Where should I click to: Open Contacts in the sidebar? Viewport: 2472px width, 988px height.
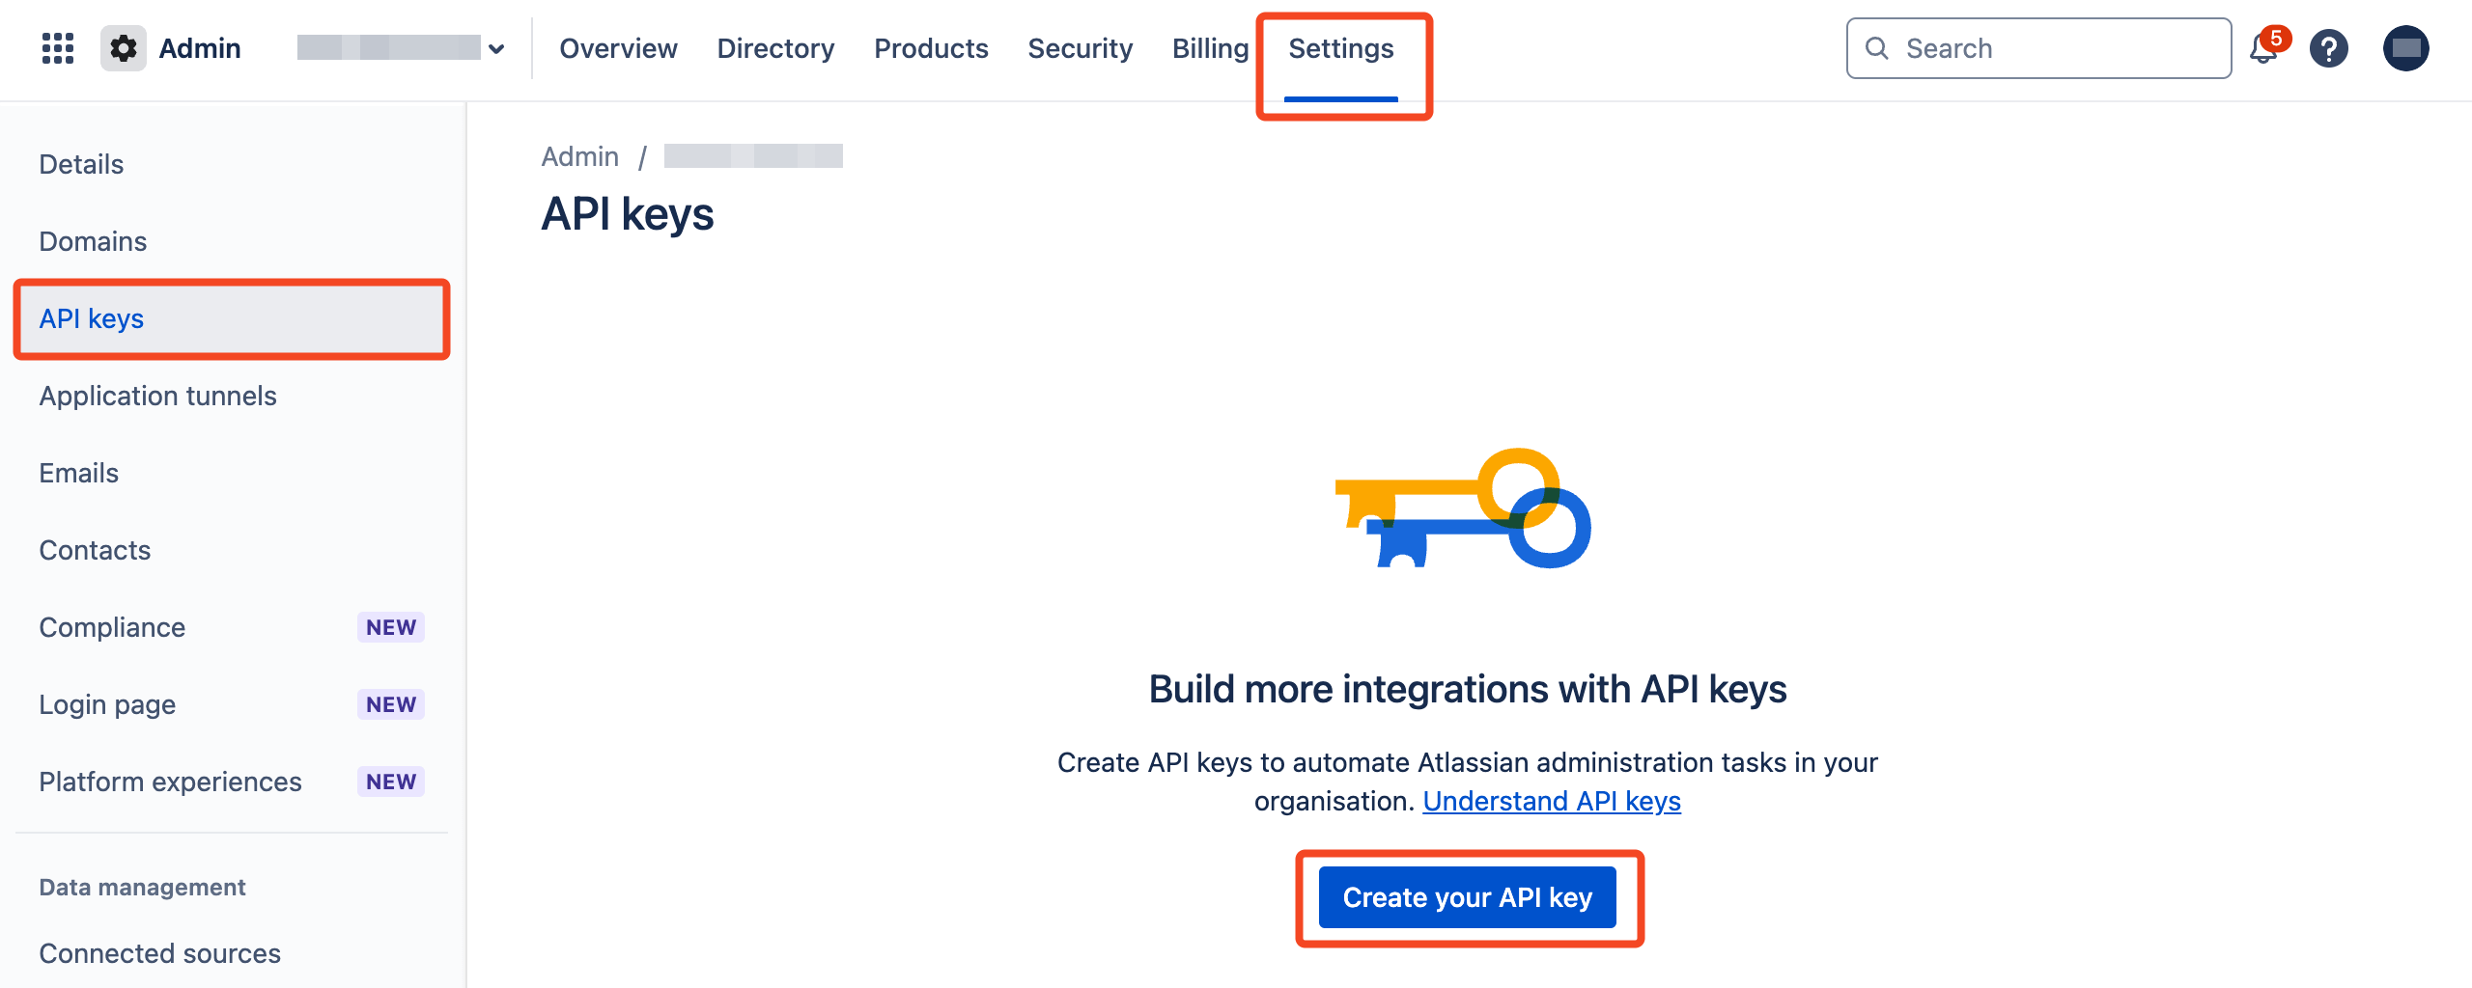coord(232,550)
